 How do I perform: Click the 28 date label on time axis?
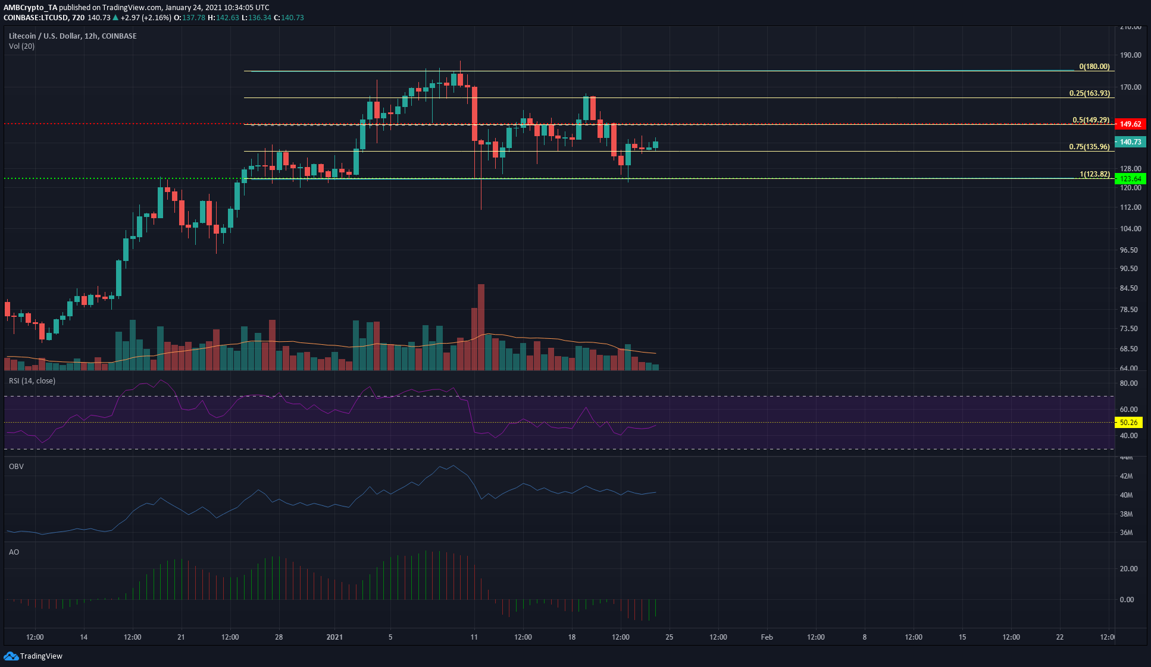pyautogui.click(x=279, y=637)
